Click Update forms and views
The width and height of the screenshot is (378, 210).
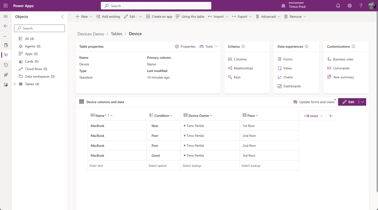(314, 102)
